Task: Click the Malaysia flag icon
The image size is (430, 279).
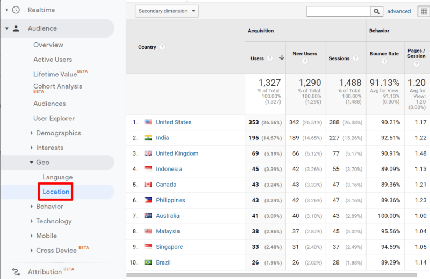Action: pyautogui.click(x=148, y=231)
